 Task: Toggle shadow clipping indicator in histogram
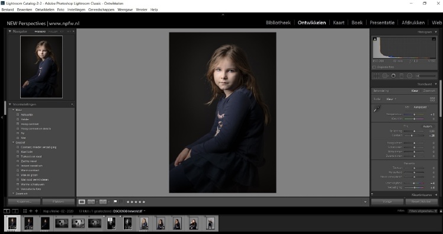[x=375, y=39]
